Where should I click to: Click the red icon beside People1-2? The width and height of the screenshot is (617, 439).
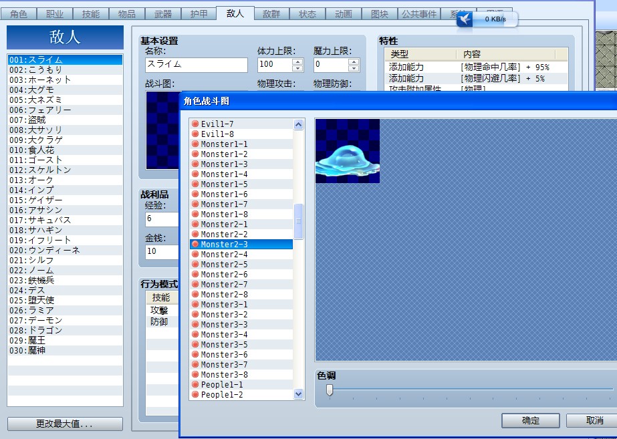tap(195, 394)
